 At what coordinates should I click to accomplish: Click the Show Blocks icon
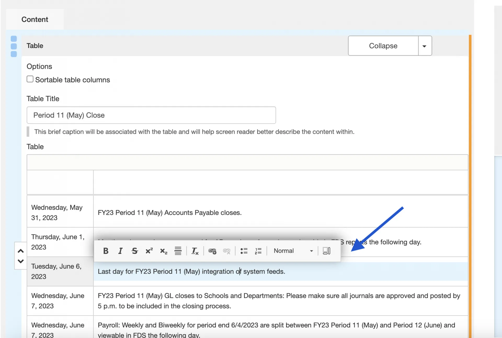(x=327, y=251)
